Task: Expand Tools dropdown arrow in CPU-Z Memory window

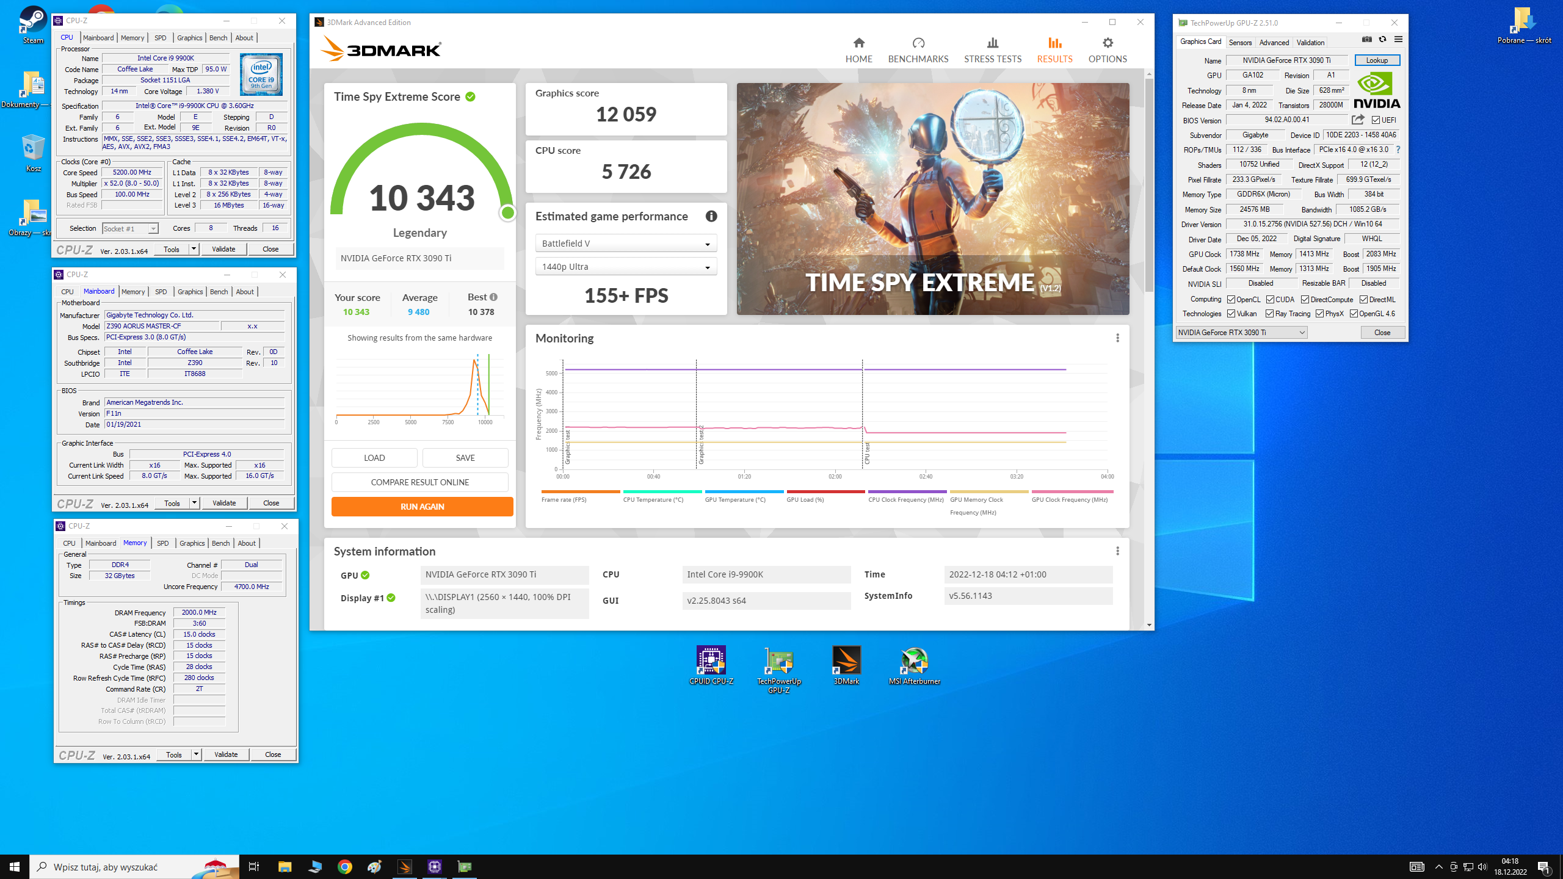Action: tap(196, 754)
